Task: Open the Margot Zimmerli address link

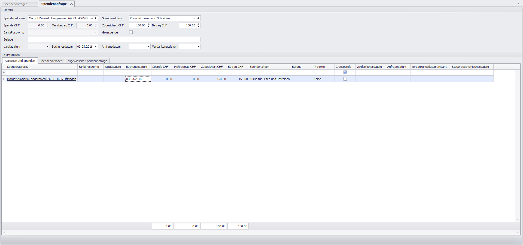Action: coord(42,79)
